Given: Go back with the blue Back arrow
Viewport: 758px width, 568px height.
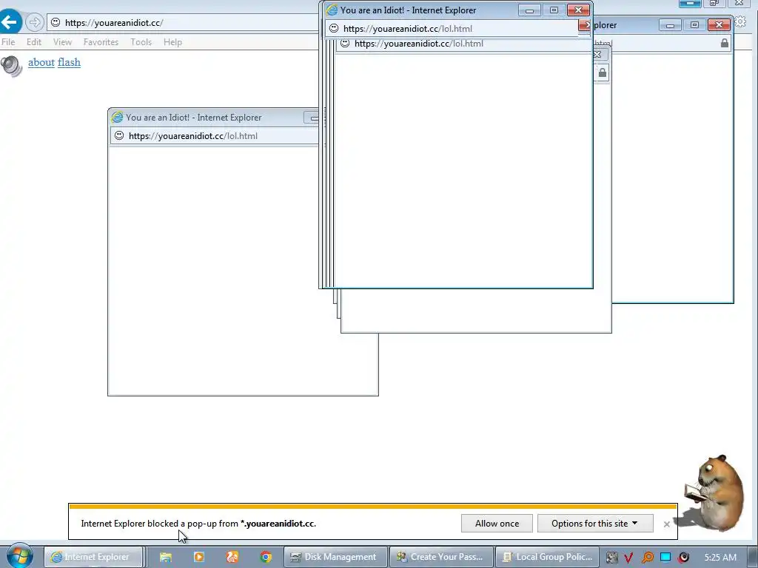Looking at the screenshot, I should [x=10, y=21].
